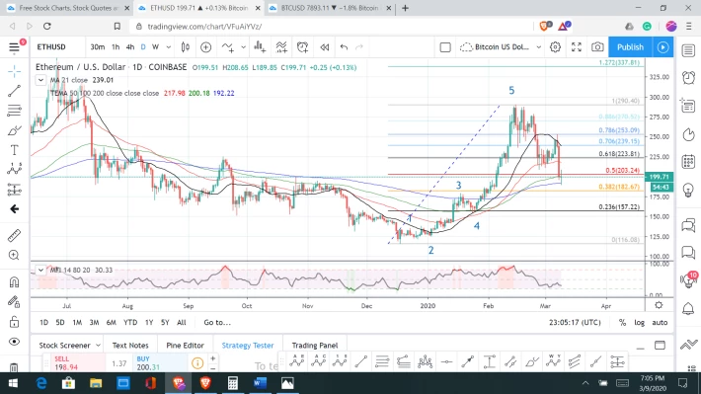Viewport: 701px width, 394px height.
Task: Open the layout selector square icon
Action: pos(445,47)
